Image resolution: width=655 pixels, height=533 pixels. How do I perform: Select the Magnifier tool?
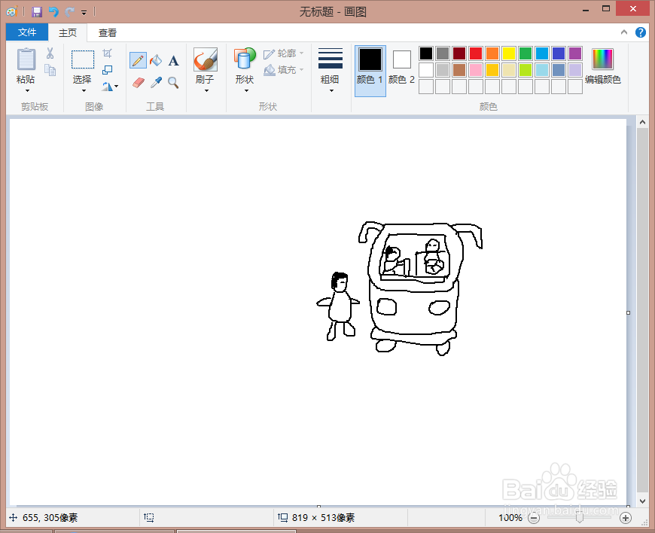[x=173, y=82]
